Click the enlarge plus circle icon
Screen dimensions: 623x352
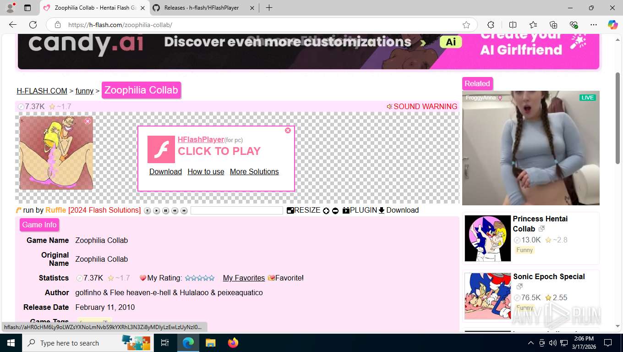pos(326,211)
